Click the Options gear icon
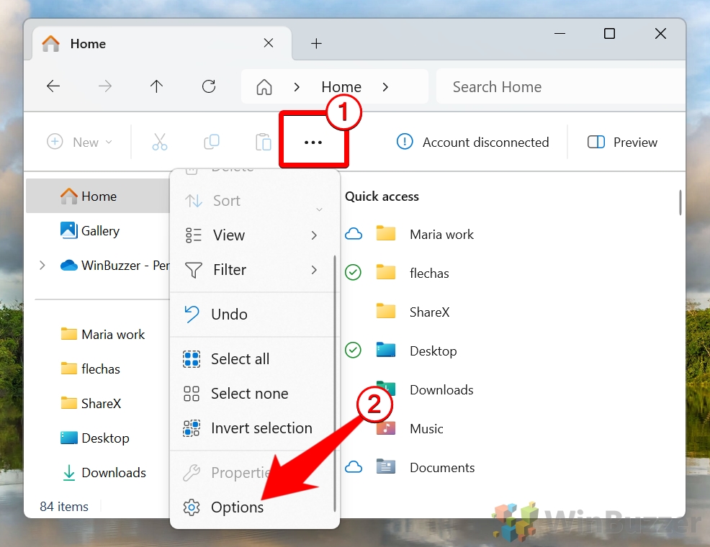Image resolution: width=710 pixels, height=547 pixels. coord(192,507)
